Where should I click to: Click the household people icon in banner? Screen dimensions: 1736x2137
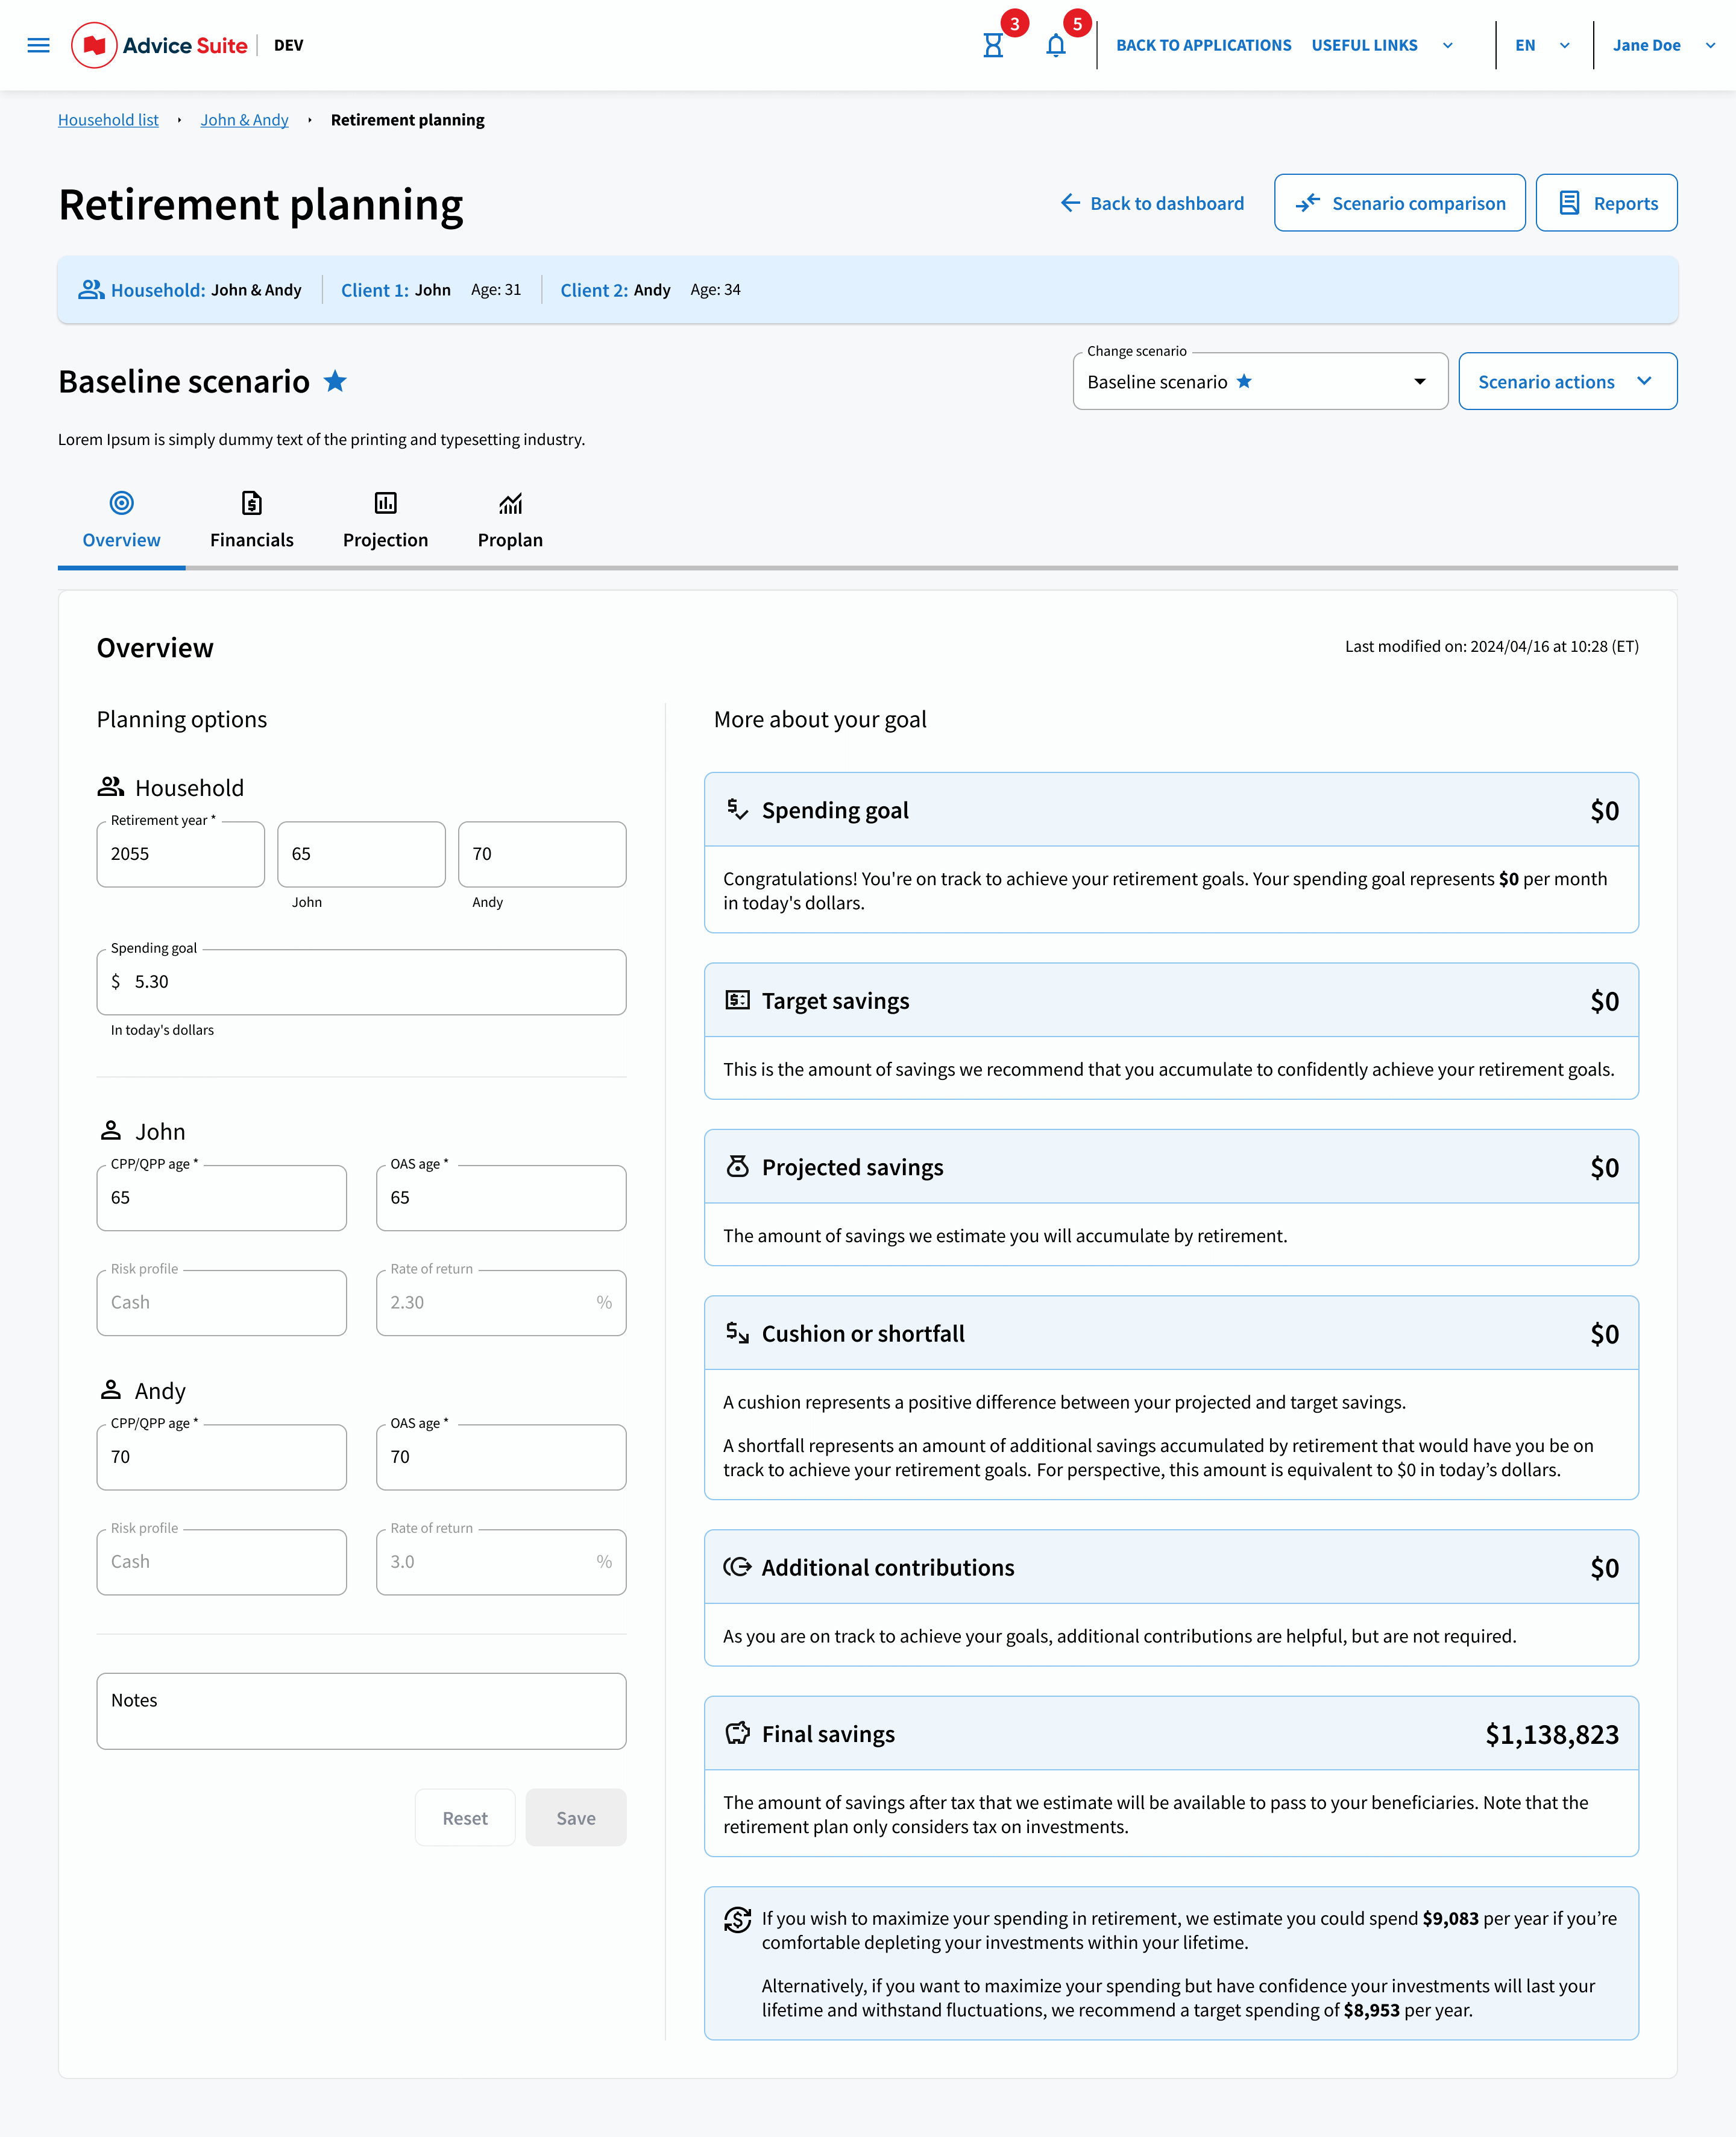click(x=91, y=289)
